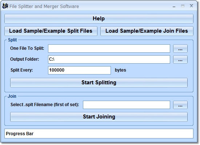Load Sample/Example Join Files

[147, 31]
